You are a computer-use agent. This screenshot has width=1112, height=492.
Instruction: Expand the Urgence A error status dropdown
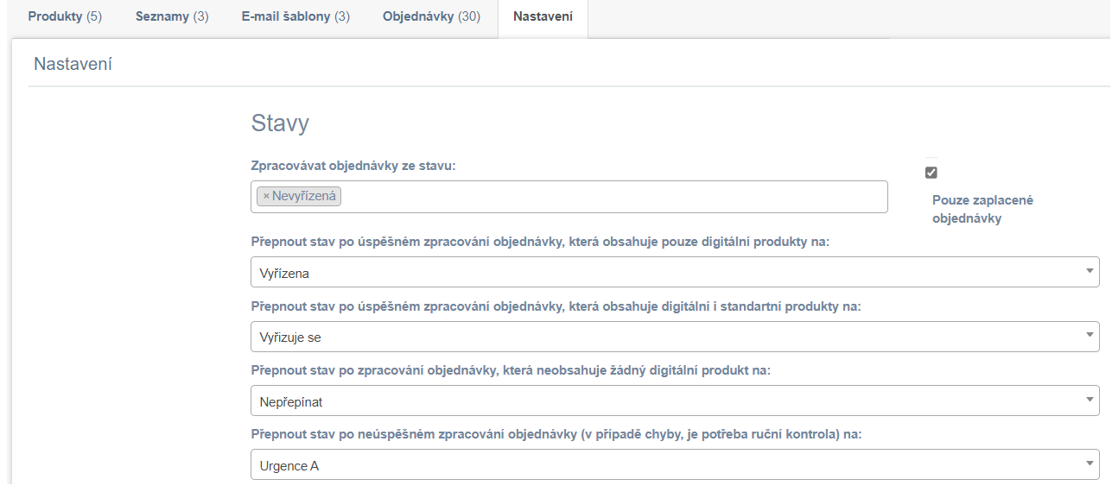(675, 464)
